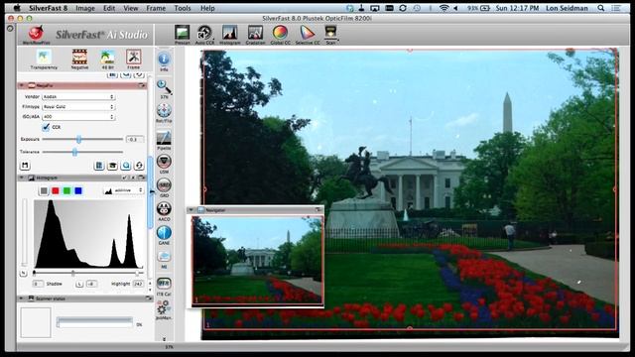Image resolution: width=635 pixels, height=357 pixels.
Task: Open the USM sharpening tool
Action: pyautogui.click(x=164, y=164)
